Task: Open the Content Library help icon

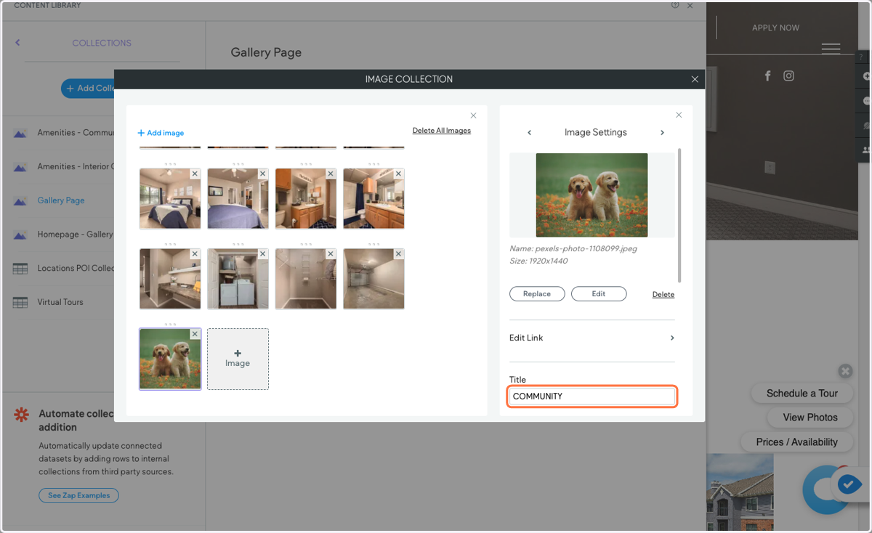Action: [x=675, y=5]
